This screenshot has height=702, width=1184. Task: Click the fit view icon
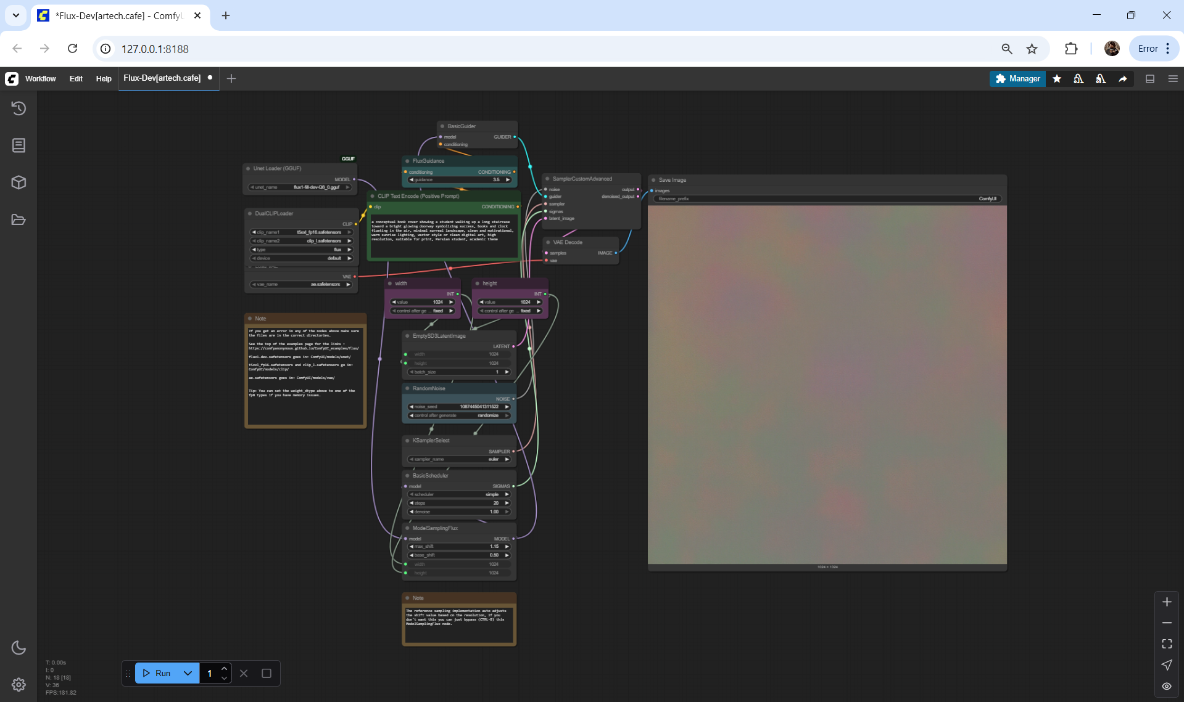point(1167,643)
